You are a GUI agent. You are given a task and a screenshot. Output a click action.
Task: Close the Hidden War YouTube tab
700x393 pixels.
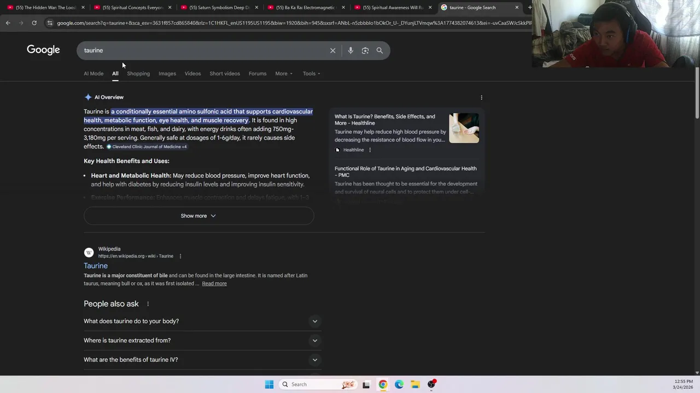(x=83, y=7)
